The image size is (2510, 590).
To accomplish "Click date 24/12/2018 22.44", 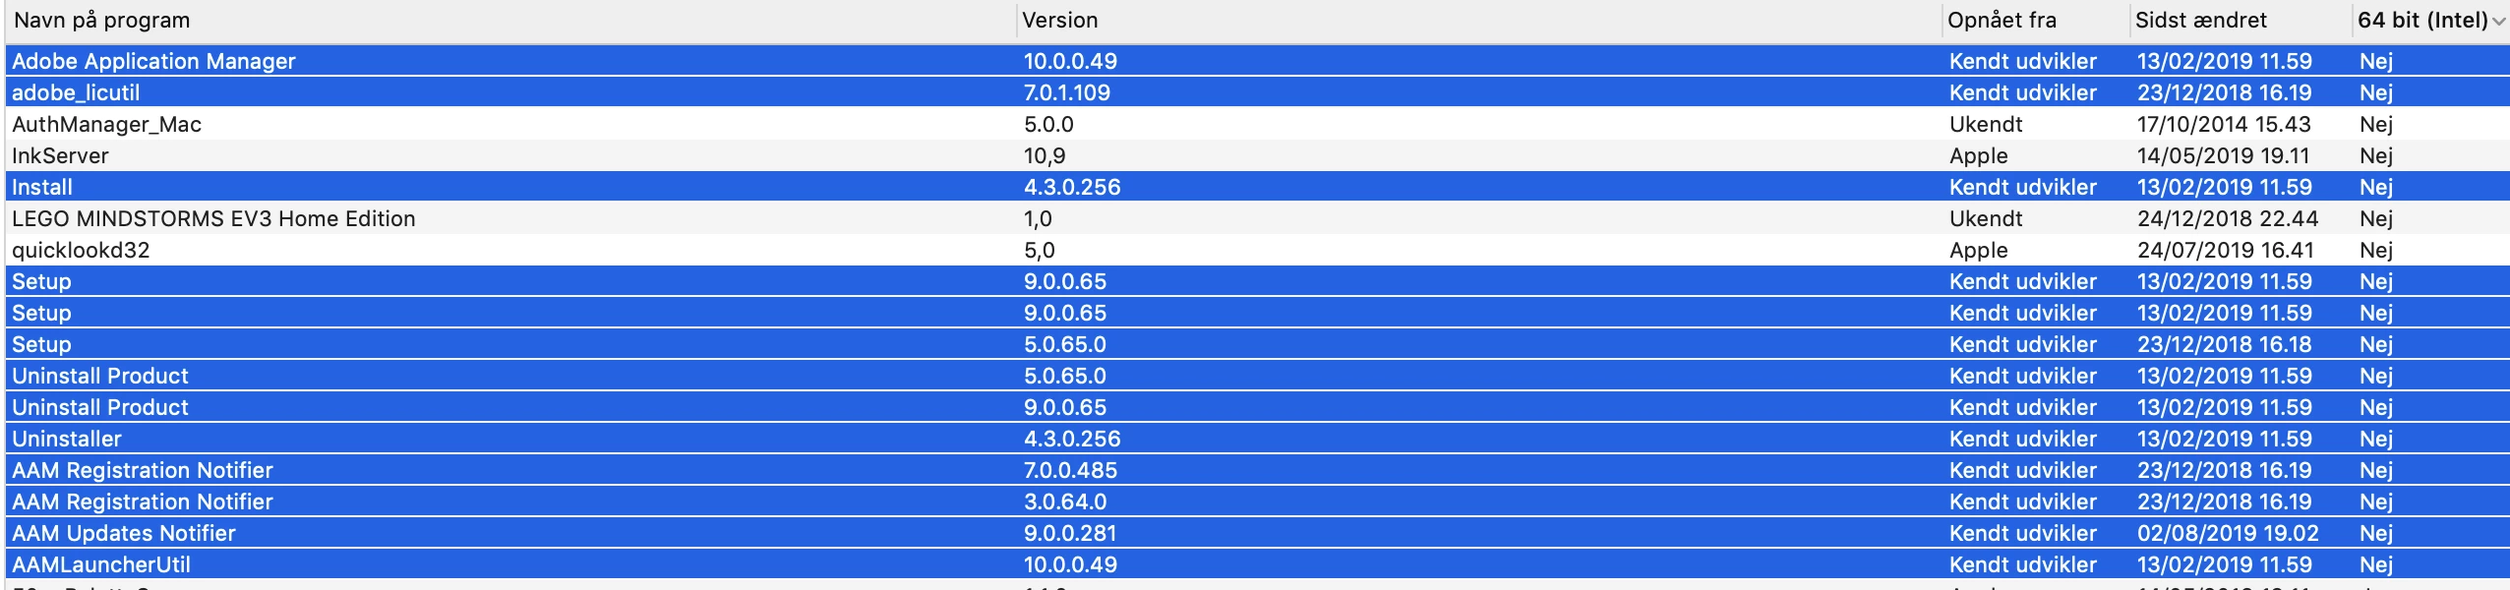I will click(x=2228, y=218).
